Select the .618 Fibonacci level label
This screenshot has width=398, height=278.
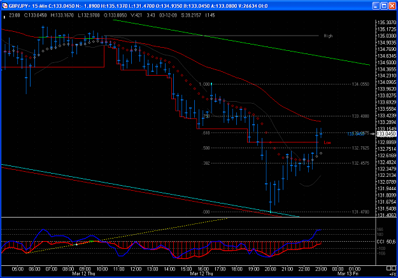[x=206, y=133]
